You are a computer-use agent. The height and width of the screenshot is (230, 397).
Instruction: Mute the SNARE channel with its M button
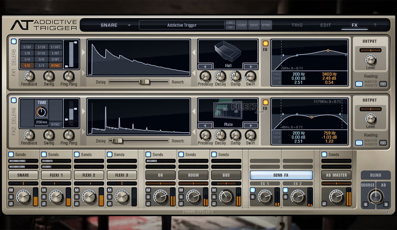pos(11,190)
